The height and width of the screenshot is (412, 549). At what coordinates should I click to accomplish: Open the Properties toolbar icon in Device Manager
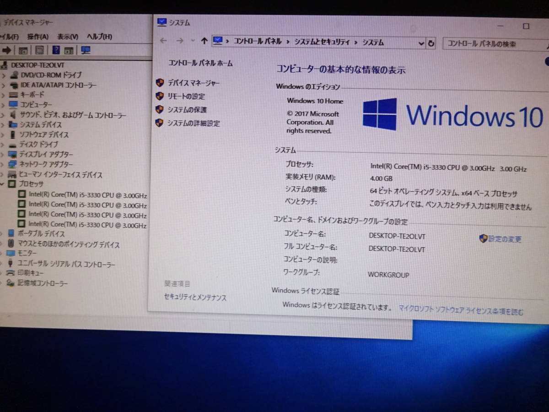coord(39,50)
